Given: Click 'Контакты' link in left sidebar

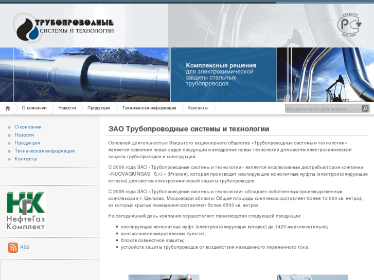Looking at the screenshot, I should pyautogui.click(x=26, y=159).
